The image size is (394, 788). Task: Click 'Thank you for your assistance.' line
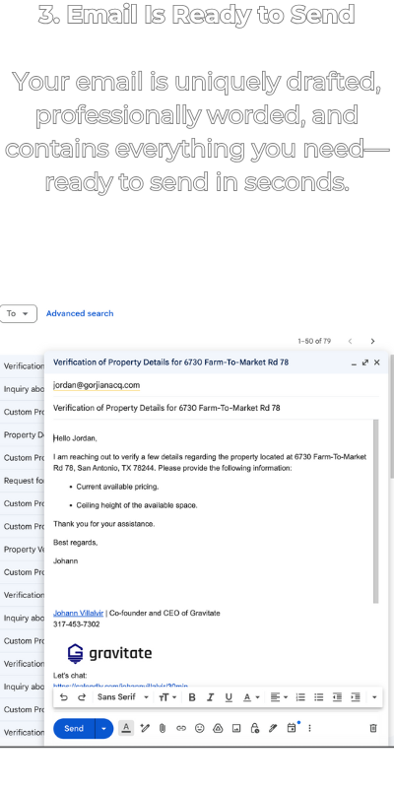coord(104,524)
